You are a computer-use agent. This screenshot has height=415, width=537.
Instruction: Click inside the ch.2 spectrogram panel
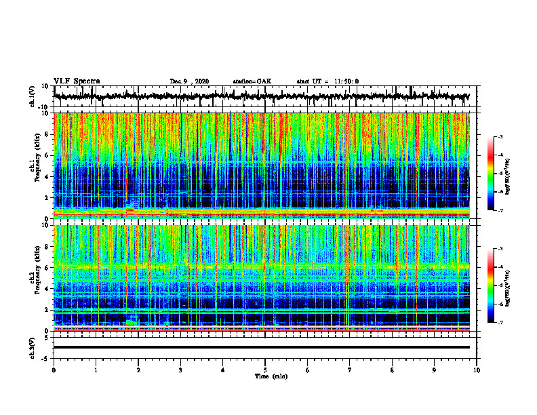(262, 278)
